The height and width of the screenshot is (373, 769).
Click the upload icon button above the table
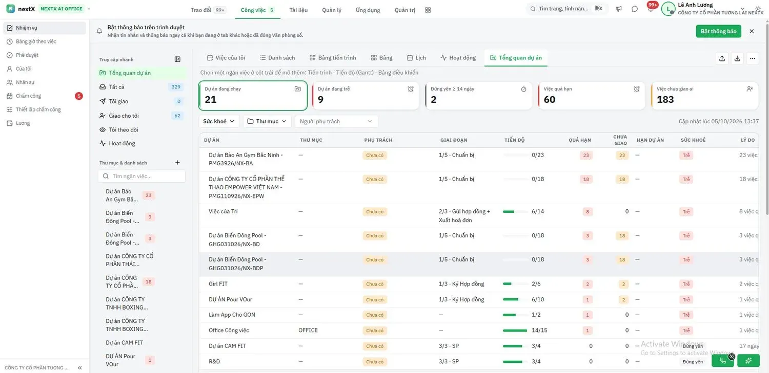pos(722,58)
